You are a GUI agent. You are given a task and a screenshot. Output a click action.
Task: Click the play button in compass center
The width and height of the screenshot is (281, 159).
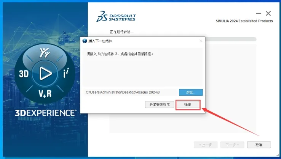(x=45, y=73)
